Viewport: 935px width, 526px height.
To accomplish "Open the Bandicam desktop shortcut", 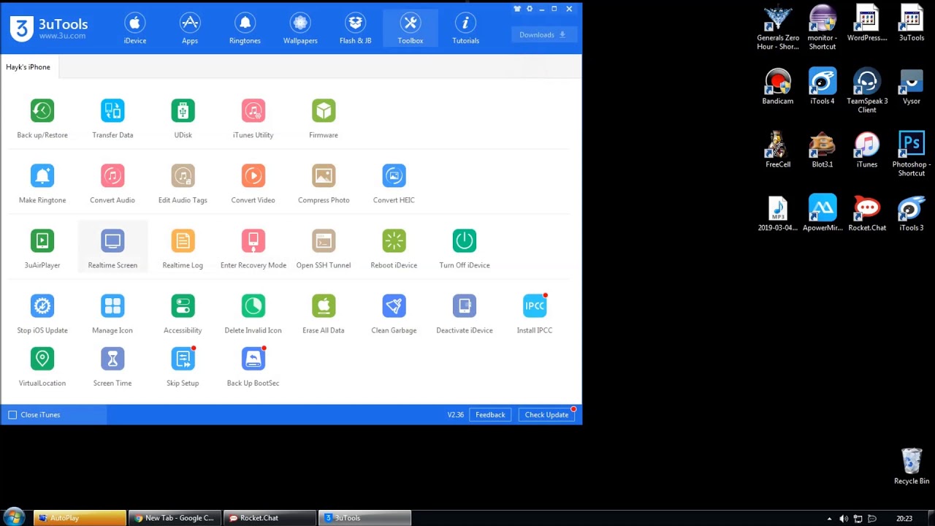I will (777, 87).
